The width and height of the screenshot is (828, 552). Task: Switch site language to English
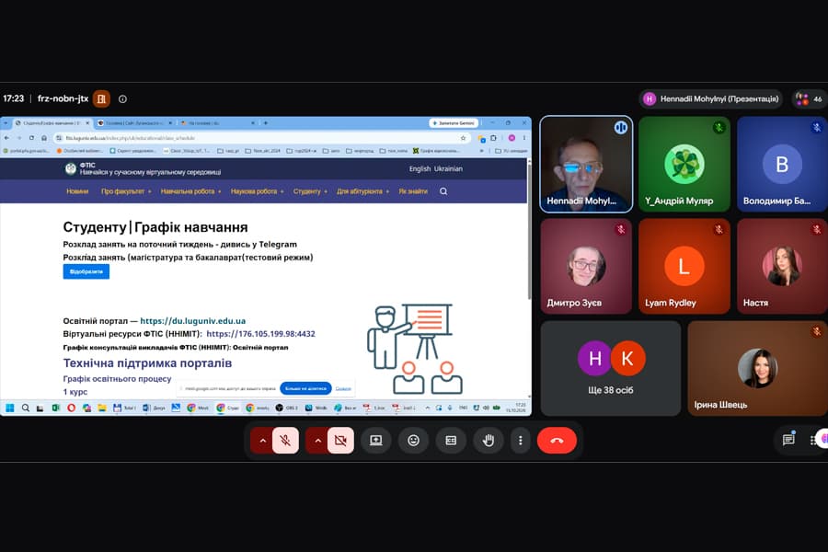click(420, 169)
